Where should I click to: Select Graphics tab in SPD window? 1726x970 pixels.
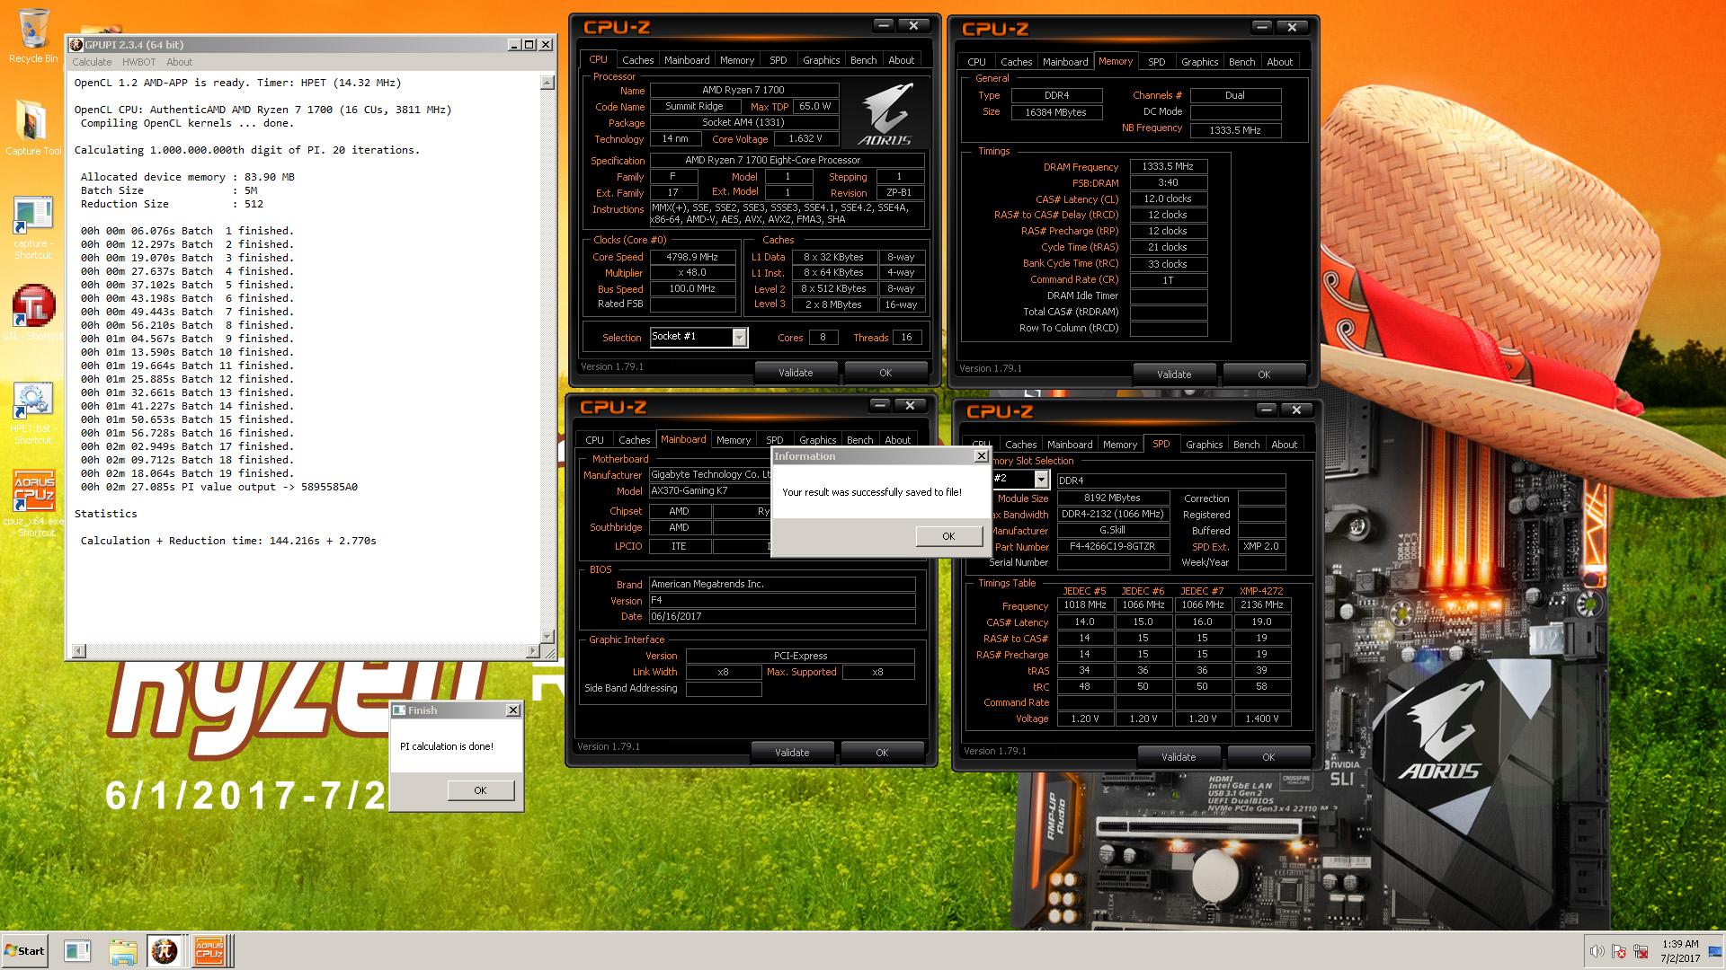(1204, 445)
